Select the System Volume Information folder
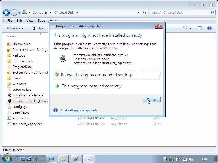 30,73
